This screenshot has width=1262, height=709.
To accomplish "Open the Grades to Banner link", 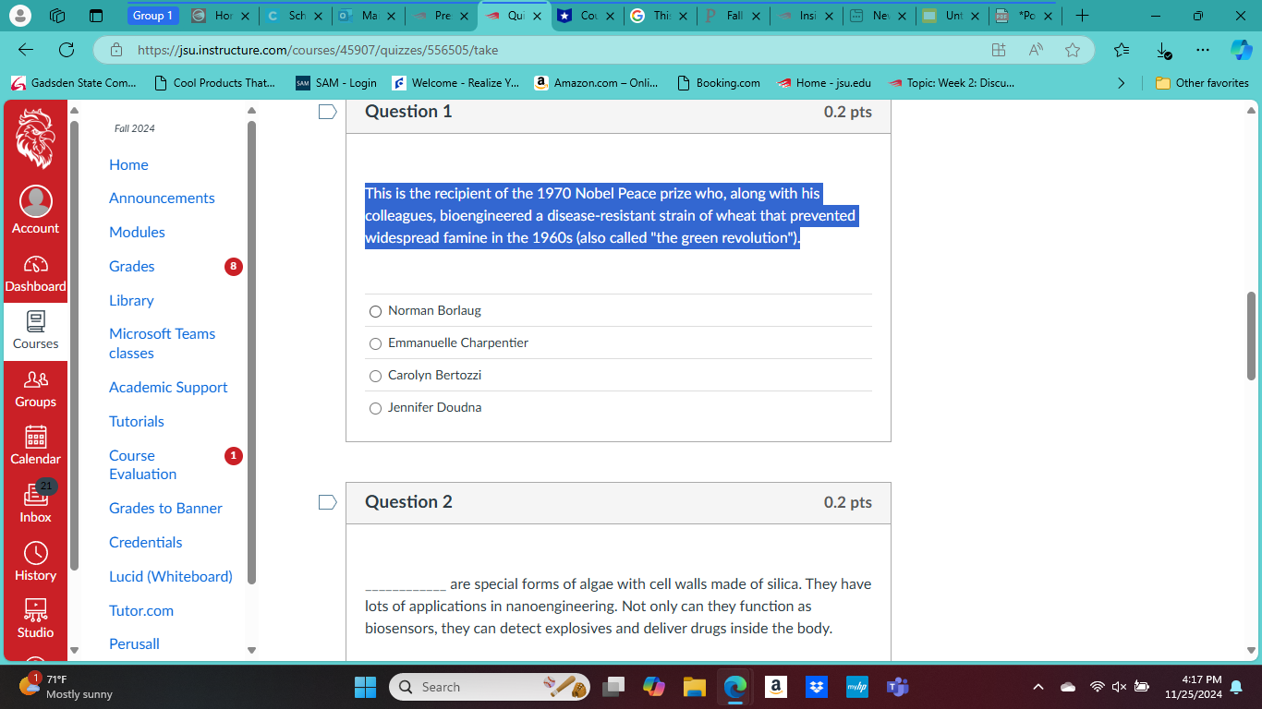I will 165,508.
